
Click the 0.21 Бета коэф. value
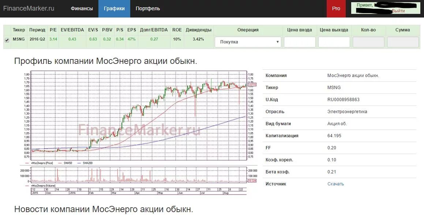click(x=332, y=172)
